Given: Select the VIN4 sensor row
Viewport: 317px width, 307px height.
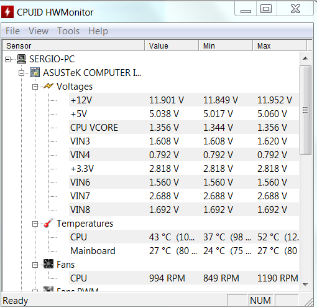Looking at the screenshot, I should (184, 154).
